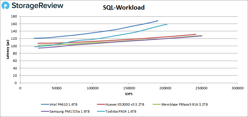The height and width of the screenshot is (117, 248).
Task: Click the Toshiba PX04 1.6TB legend entry
Action: 116,111
